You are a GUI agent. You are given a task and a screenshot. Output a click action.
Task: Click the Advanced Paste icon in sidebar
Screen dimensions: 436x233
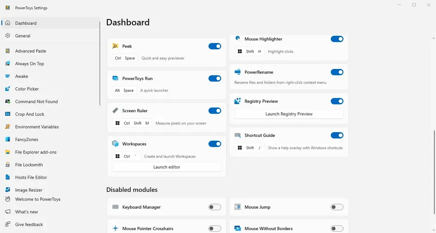[x=8, y=51]
